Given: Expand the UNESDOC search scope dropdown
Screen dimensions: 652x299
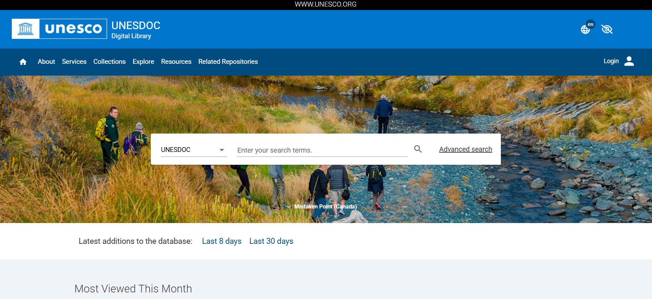Looking at the screenshot, I should point(194,150).
